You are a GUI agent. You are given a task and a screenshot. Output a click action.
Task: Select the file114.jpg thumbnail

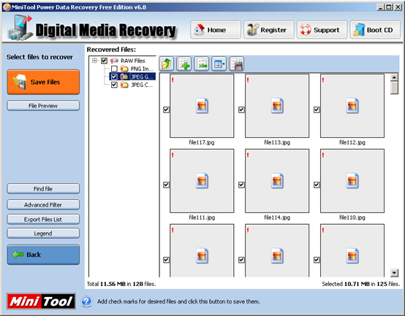click(277, 181)
